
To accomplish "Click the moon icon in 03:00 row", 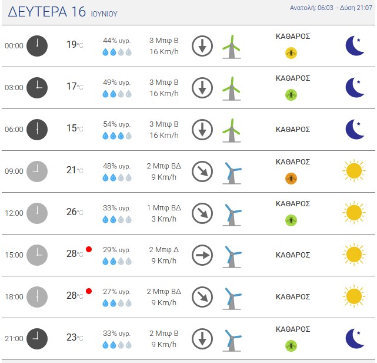I will (355, 87).
